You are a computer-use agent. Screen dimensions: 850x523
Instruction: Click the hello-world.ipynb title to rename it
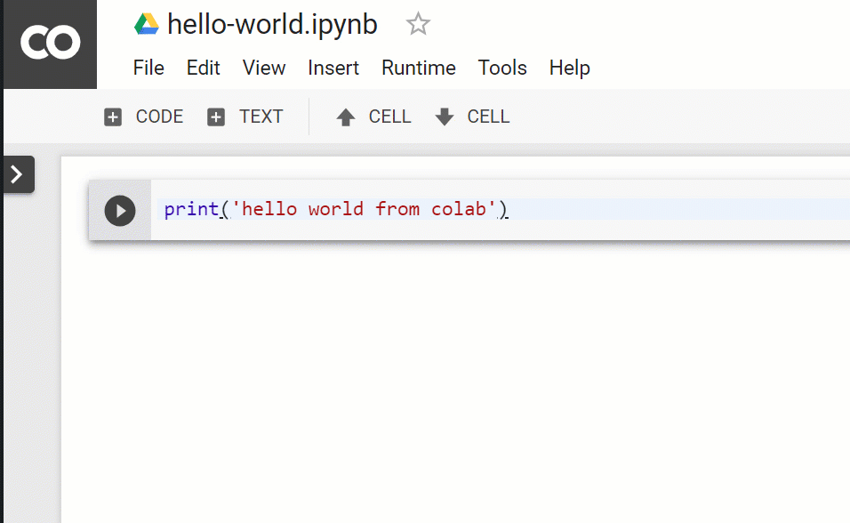tap(272, 25)
